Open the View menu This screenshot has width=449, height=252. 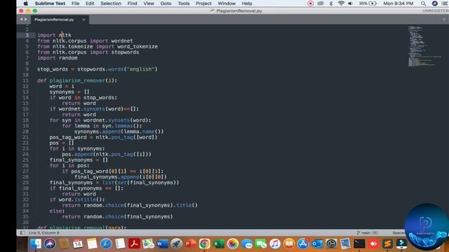coord(149,3)
